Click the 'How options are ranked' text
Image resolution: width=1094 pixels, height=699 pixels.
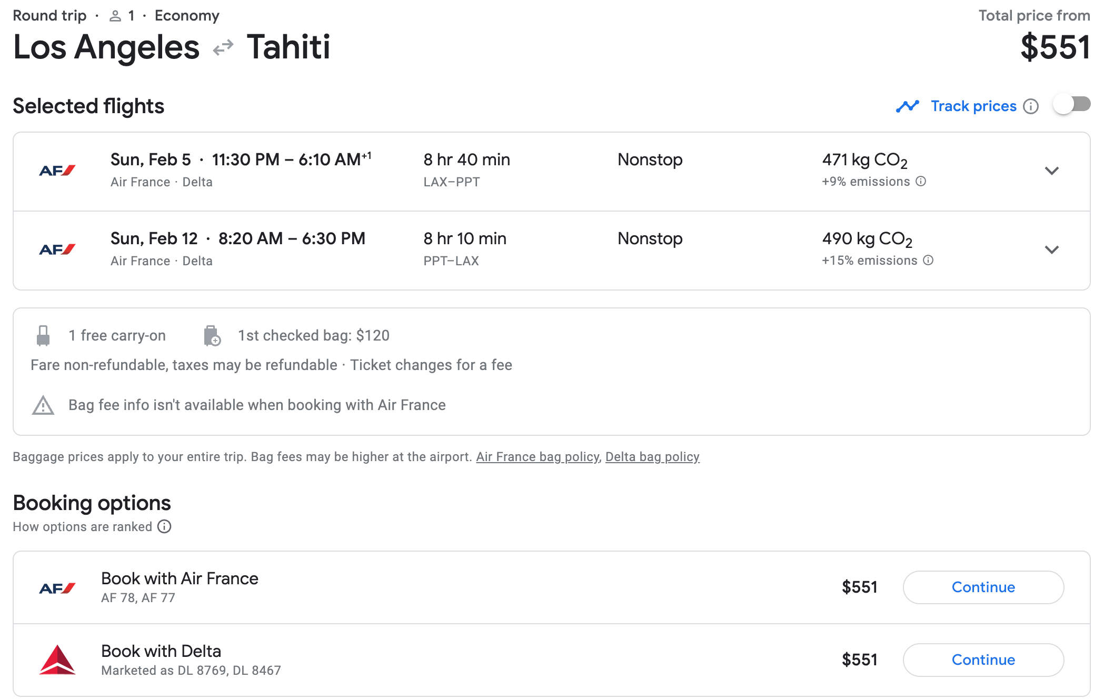[82, 527]
